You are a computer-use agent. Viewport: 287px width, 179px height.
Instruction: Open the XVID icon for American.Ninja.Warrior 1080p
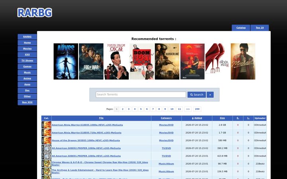(x=47, y=125)
